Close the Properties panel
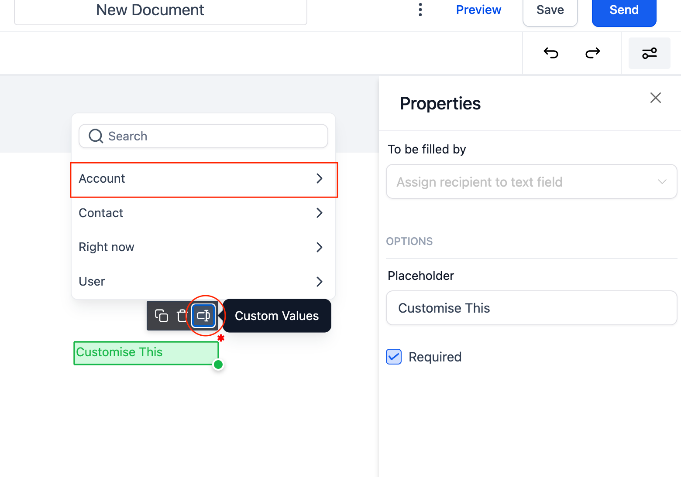Screen dimensions: 681x477 click(655, 98)
